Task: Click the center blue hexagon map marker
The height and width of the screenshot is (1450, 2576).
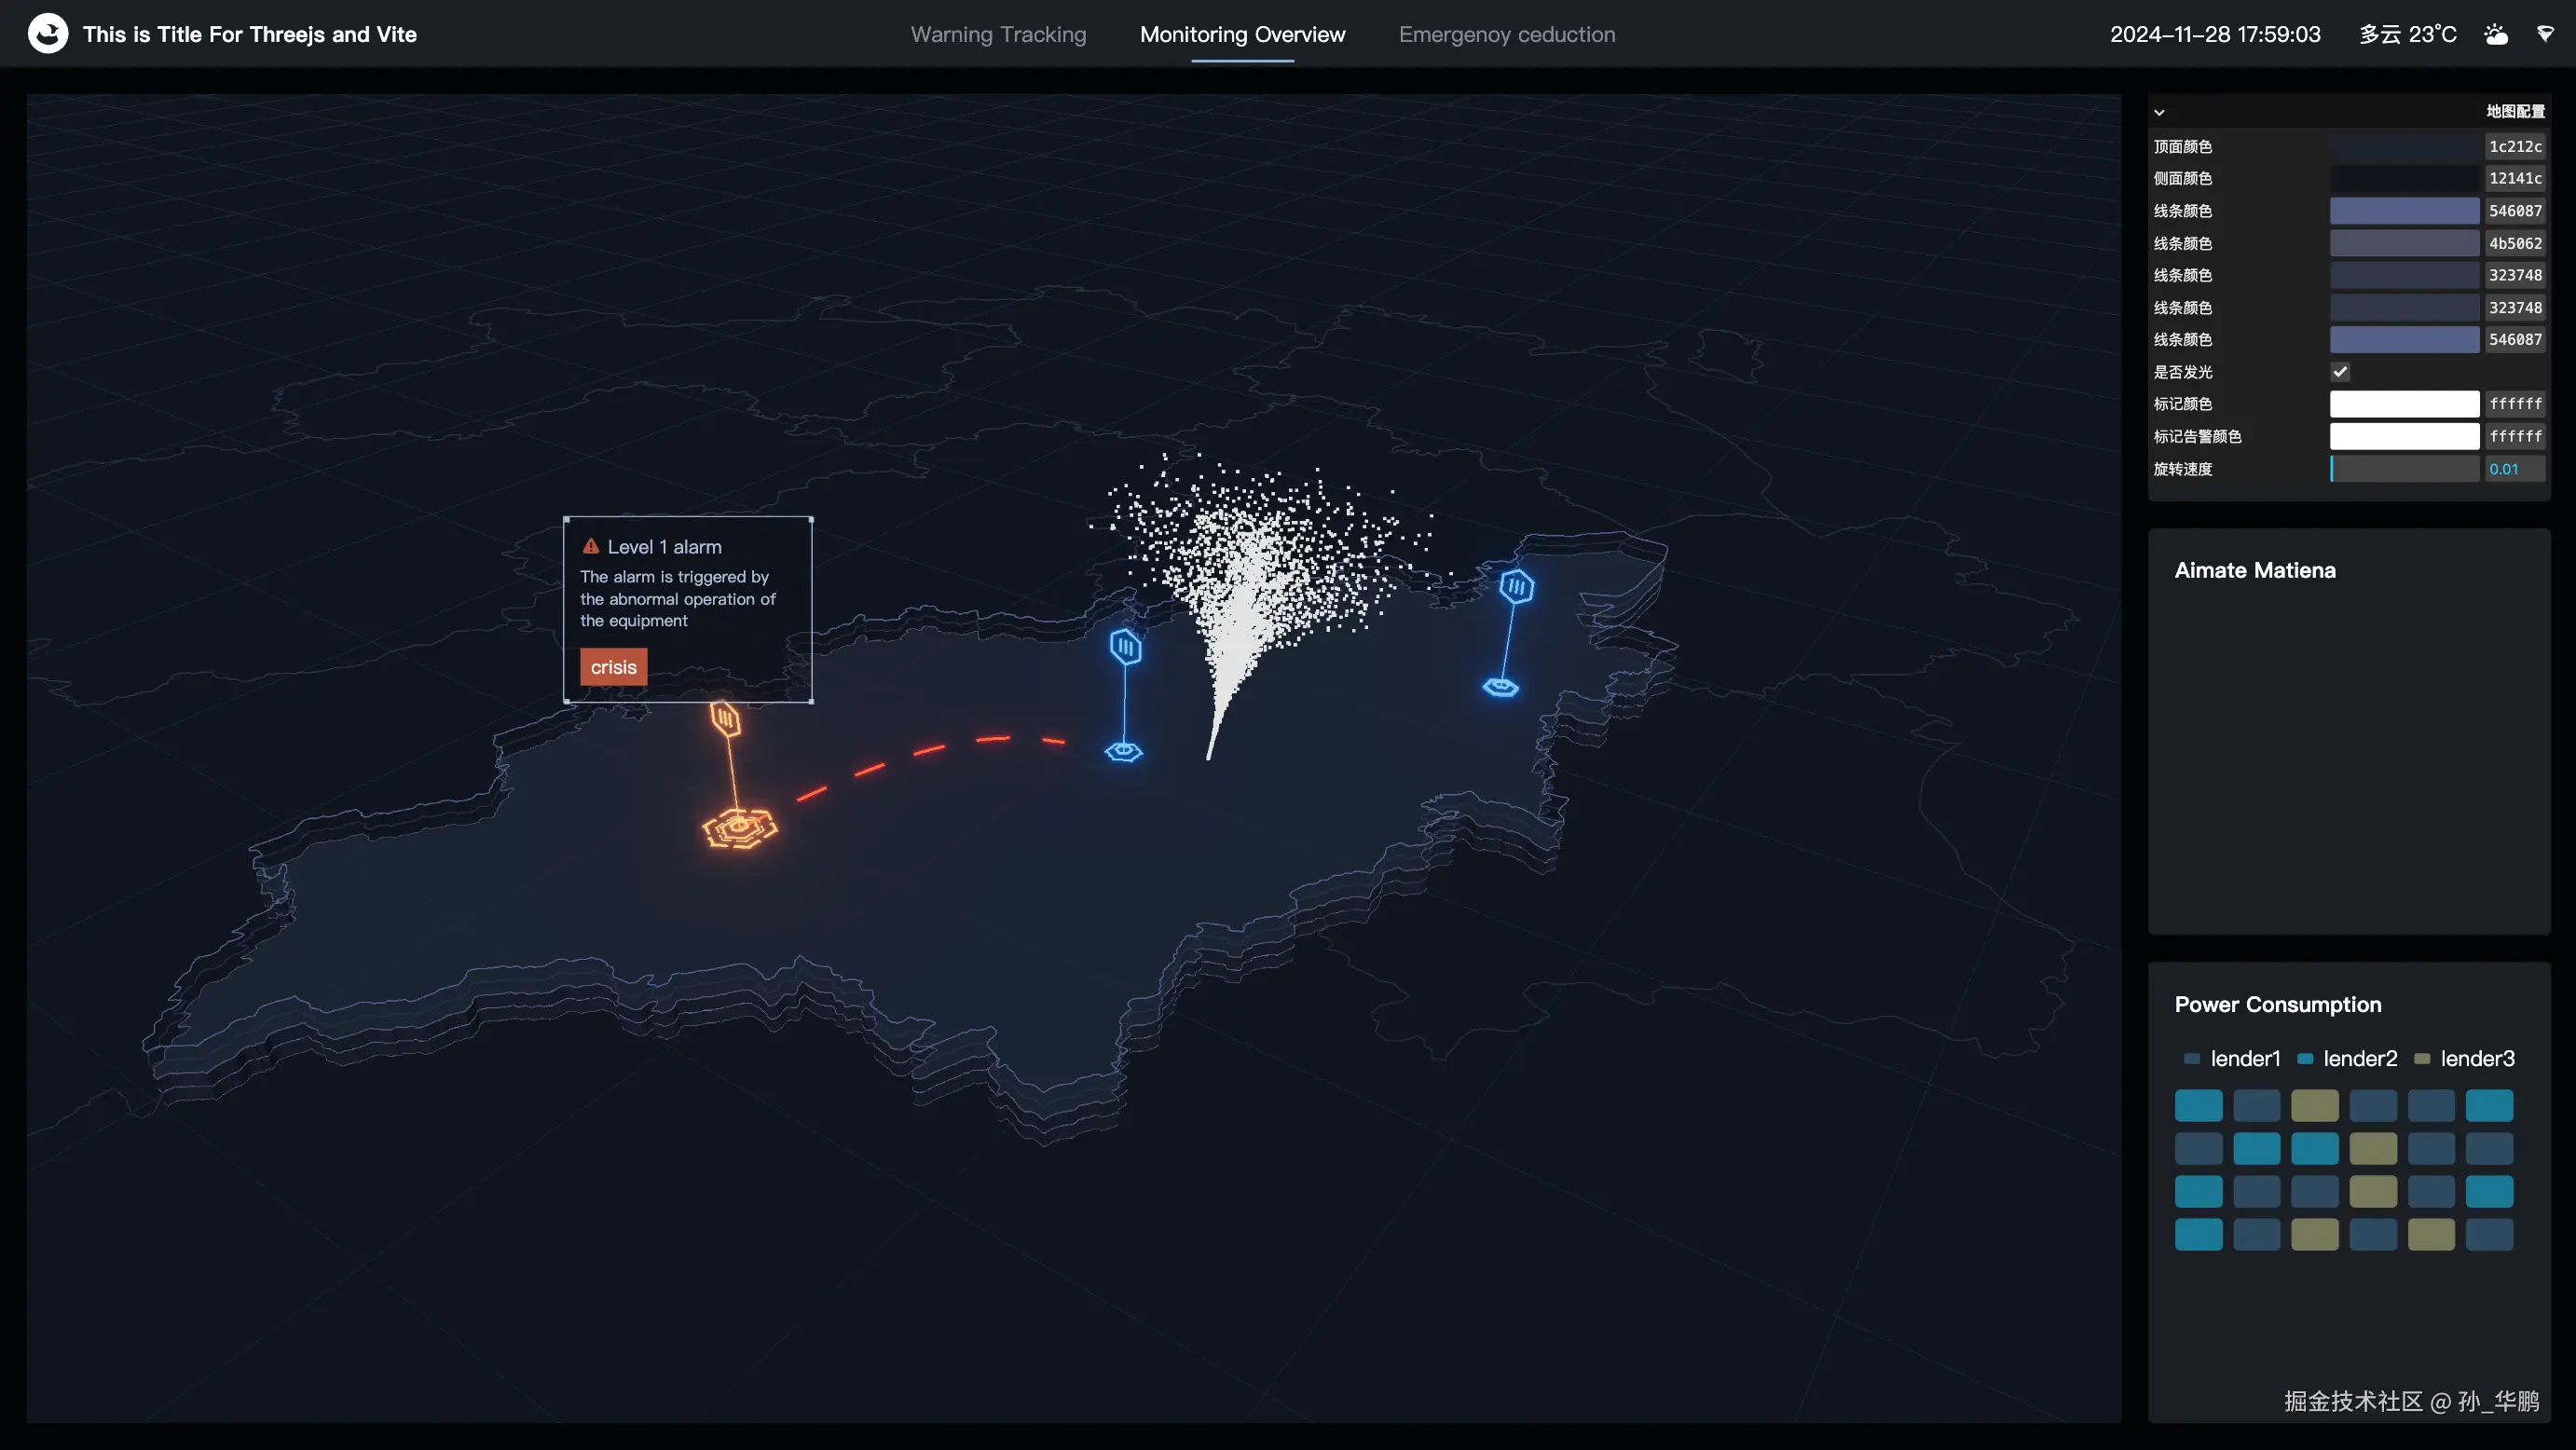Action: click(1125, 648)
